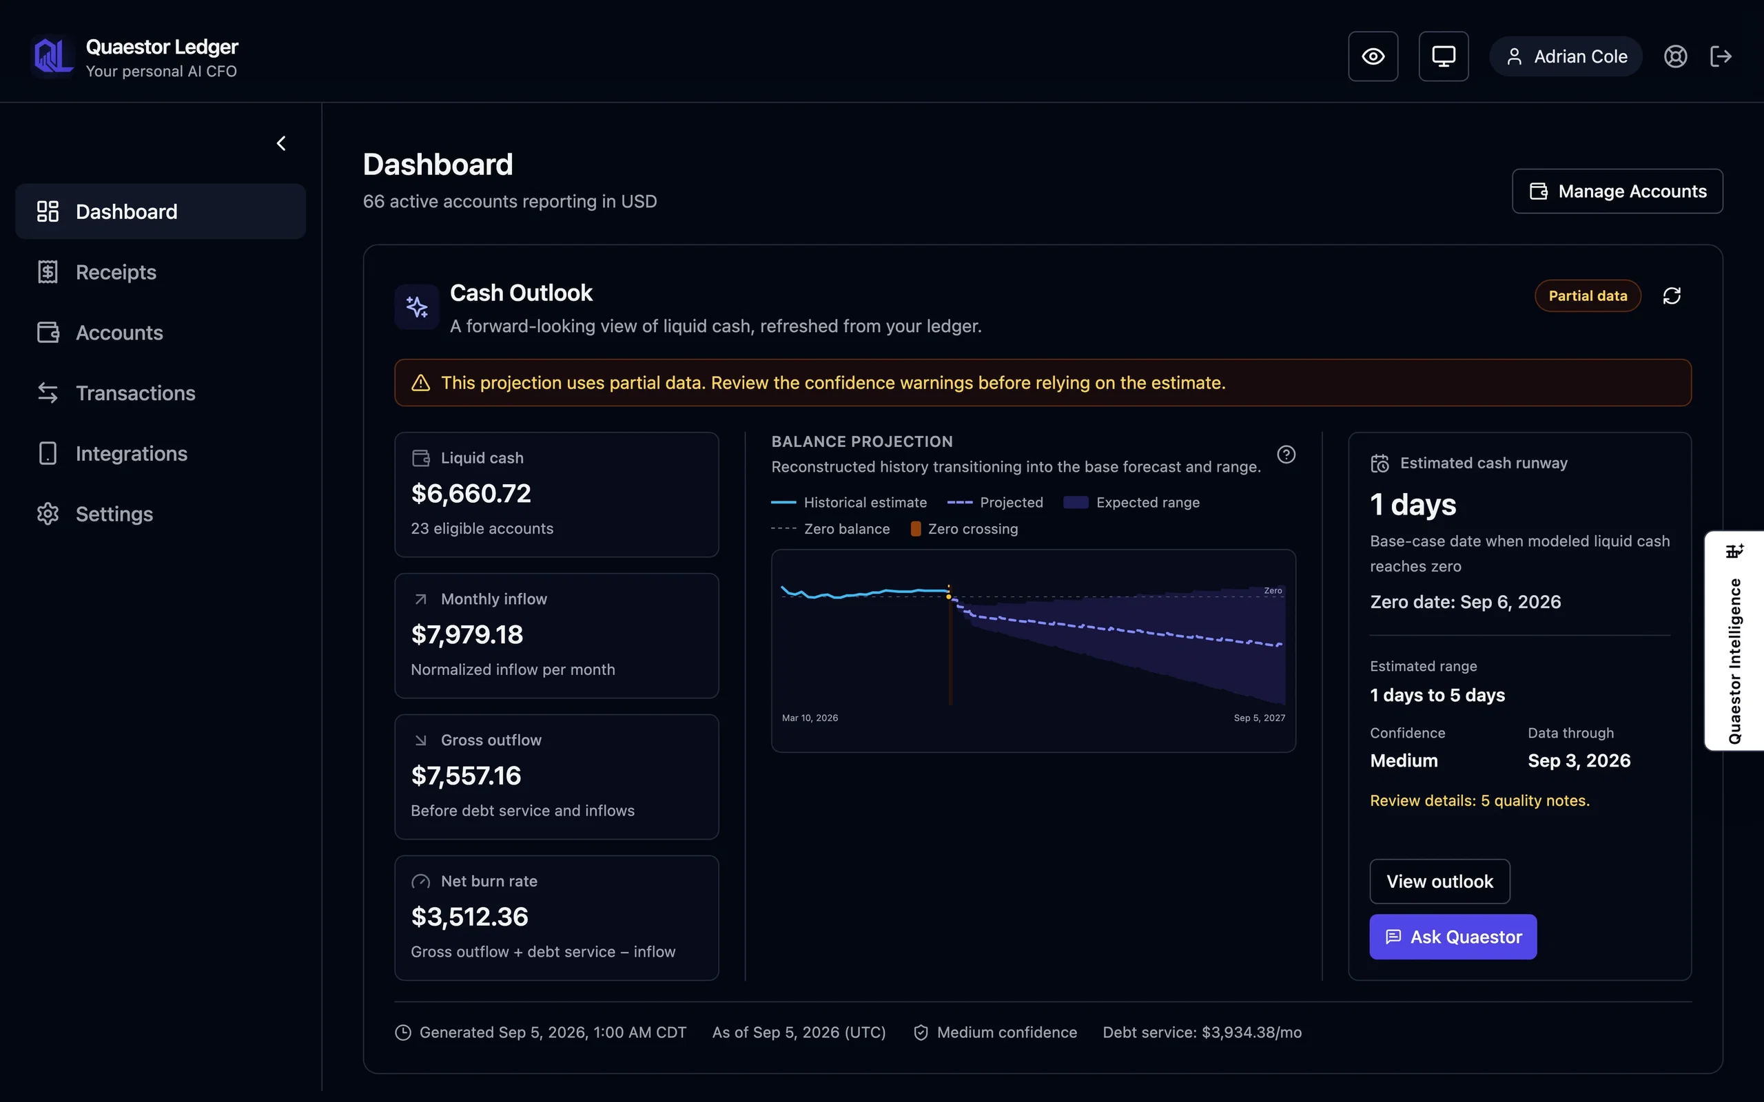The height and width of the screenshot is (1102, 1764).
Task: Click the Liquid cash wallet icon
Action: [x=420, y=458]
